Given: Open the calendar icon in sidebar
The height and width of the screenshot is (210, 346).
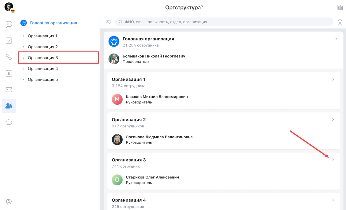Looking at the screenshot, I should pyautogui.click(x=9, y=73).
